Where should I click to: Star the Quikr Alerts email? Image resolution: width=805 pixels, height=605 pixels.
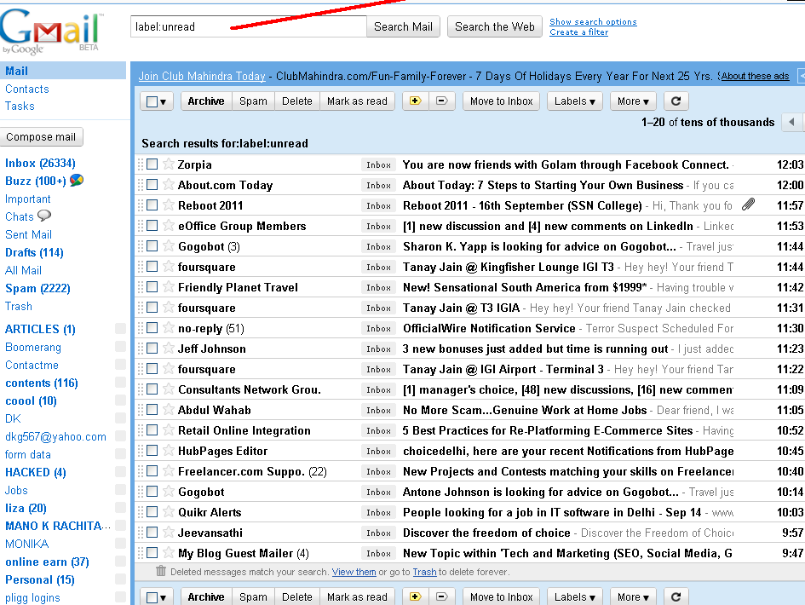(x=169, y=511)
